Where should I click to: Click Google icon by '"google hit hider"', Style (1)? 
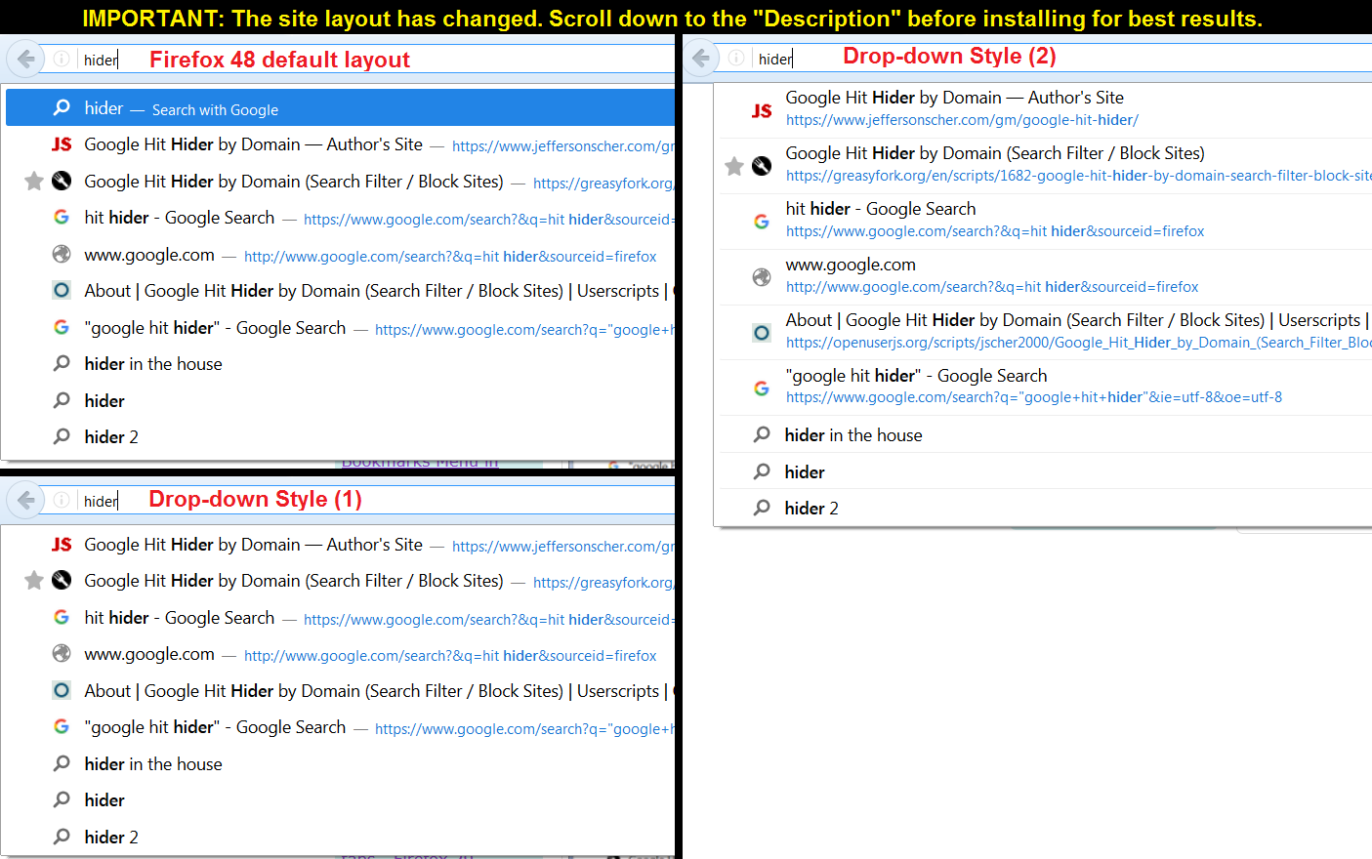(x=62, y=727)
